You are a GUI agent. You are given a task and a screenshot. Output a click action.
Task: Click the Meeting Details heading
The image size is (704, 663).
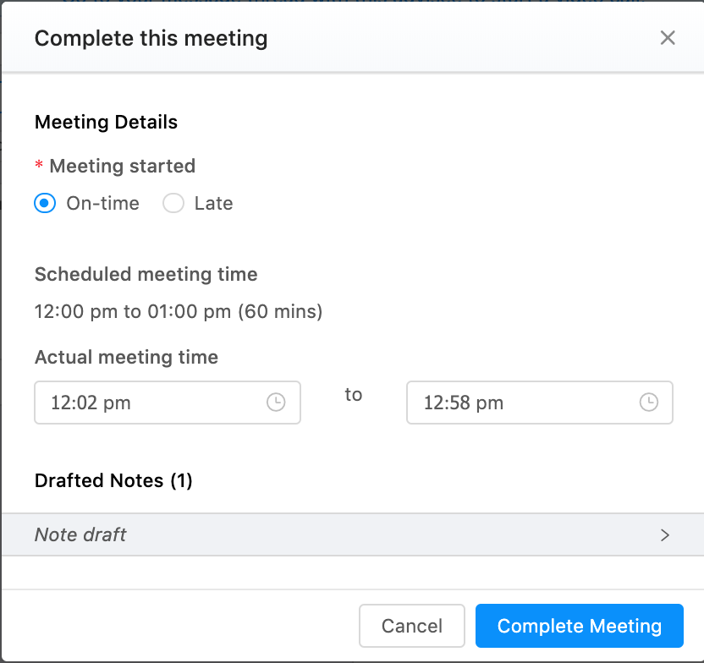pos(106,122)
